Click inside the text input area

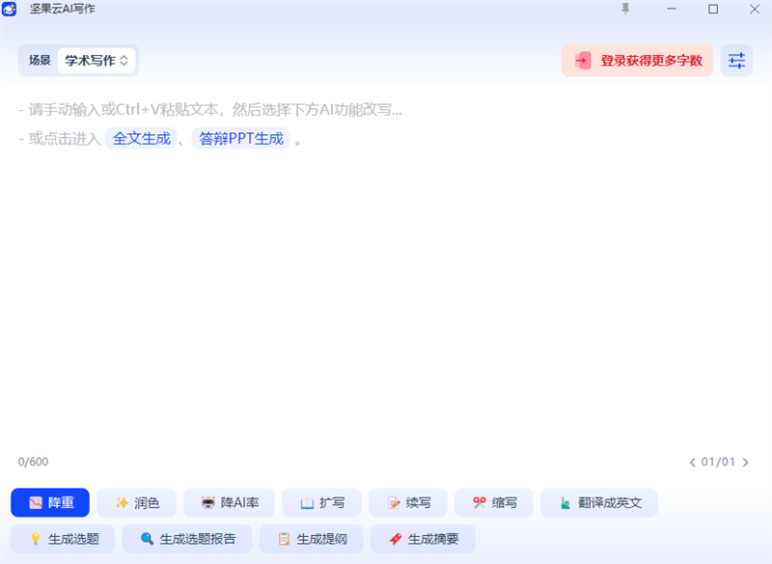(386, 289)
